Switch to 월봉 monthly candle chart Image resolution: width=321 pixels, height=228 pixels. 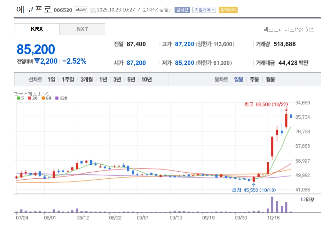tap(270, 80)
